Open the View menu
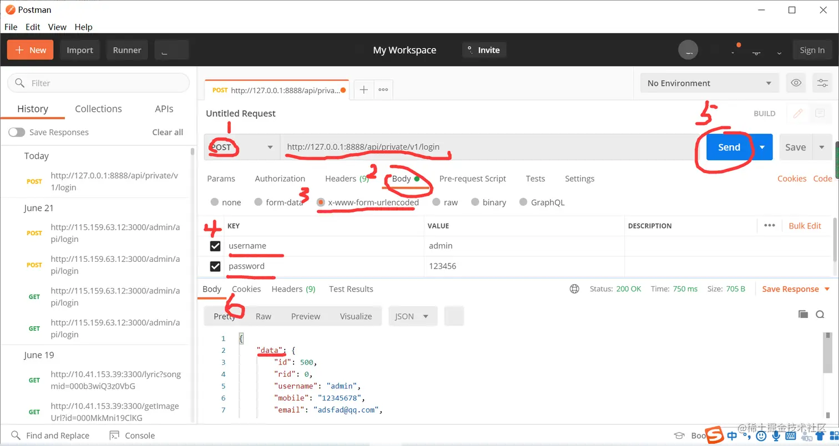Viewport: 839px width, 446px height. [57, 27]
